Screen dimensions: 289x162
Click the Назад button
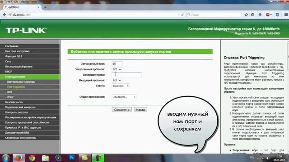coord(140,109)
